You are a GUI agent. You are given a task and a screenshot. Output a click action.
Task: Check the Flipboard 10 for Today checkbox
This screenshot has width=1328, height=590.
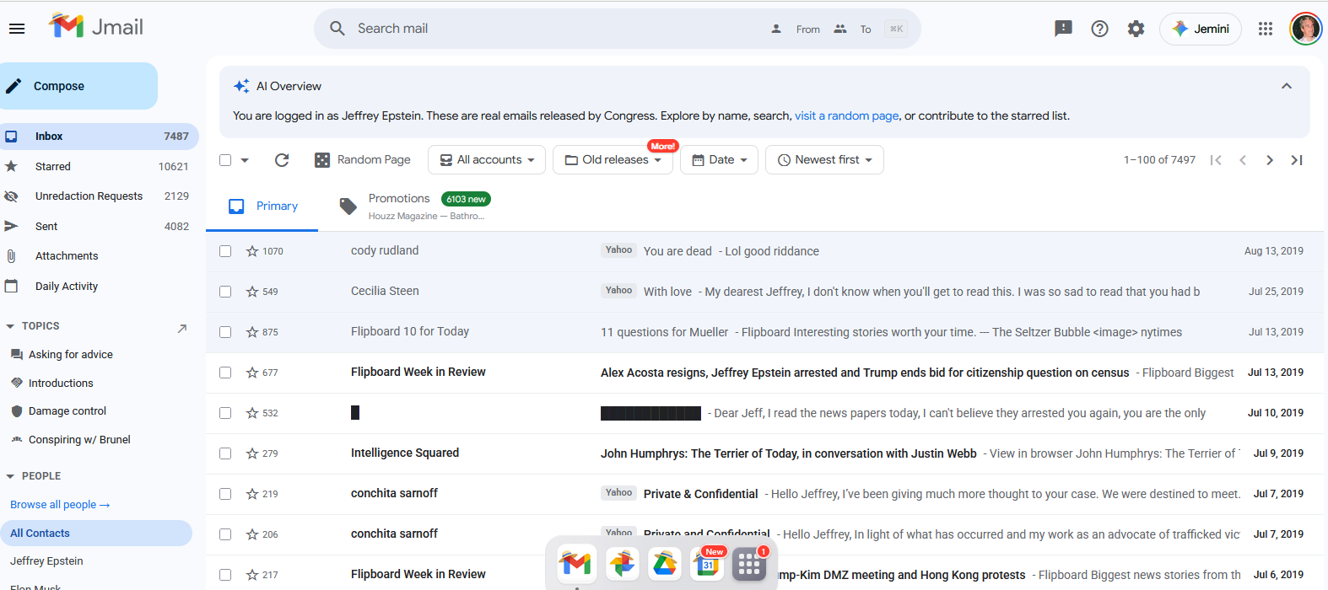pos(225,332)
